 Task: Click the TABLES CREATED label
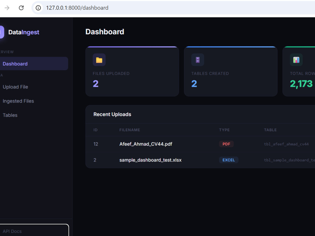[x=210, y=73]
